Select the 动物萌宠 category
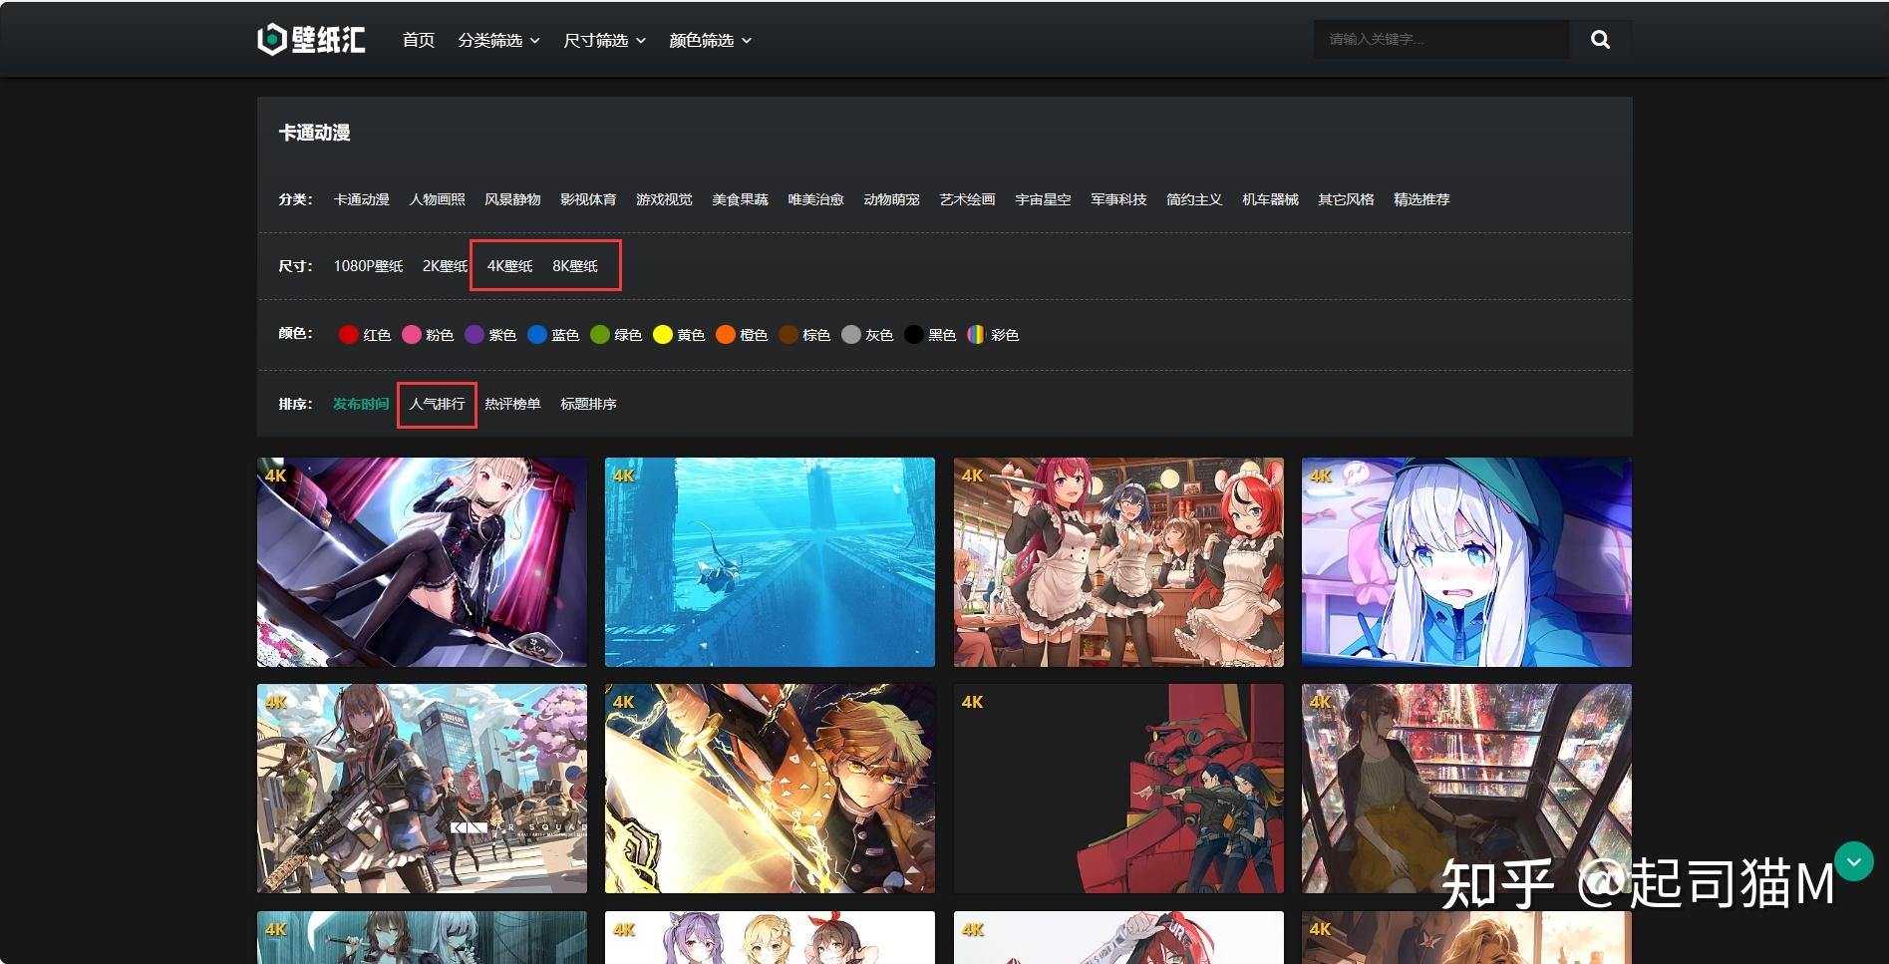 890,198
